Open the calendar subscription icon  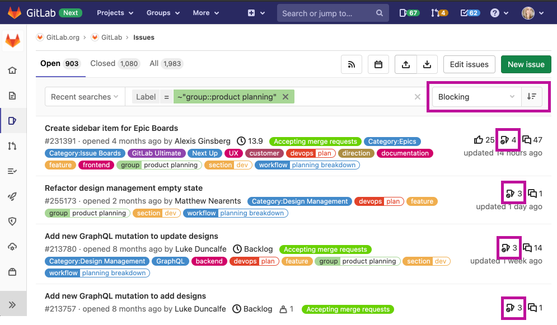(x=378, y=65)
